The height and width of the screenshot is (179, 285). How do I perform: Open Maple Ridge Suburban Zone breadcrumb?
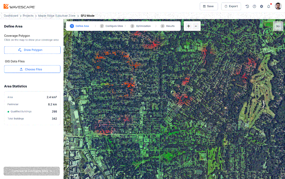click(57, 16)
